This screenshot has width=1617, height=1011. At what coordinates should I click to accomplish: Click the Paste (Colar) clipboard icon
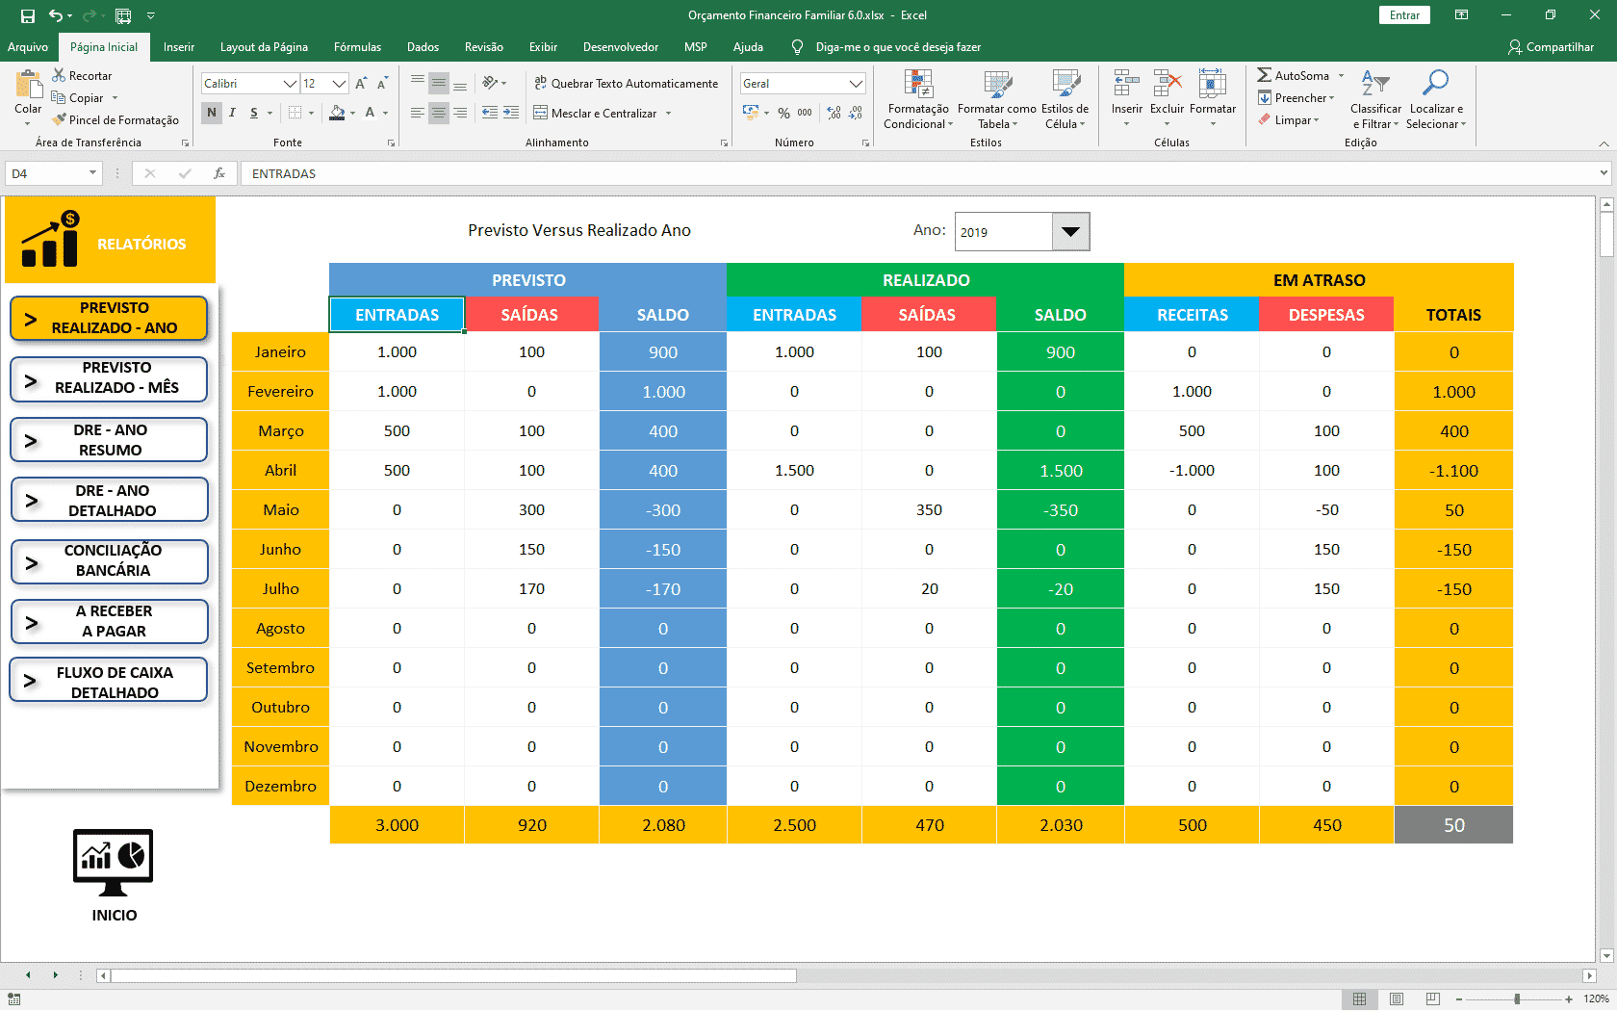click(28, 85)
